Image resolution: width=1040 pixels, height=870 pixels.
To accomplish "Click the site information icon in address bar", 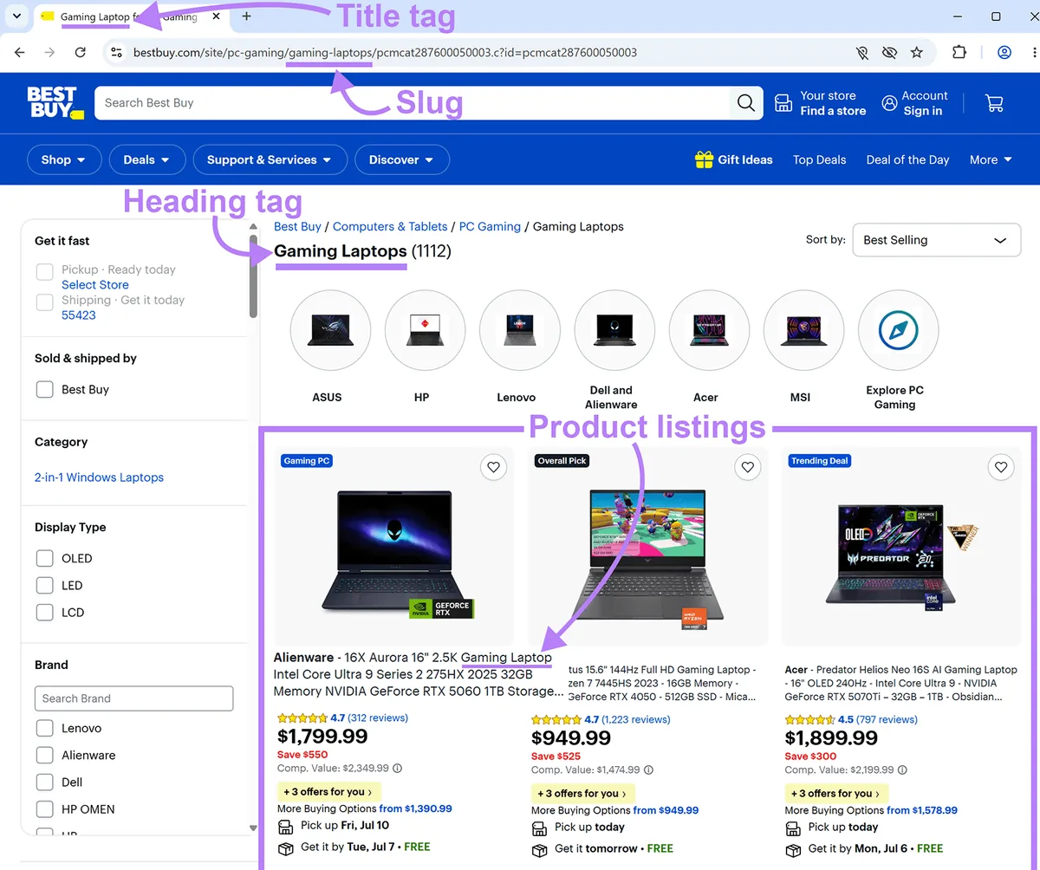I will click(116, 53).
